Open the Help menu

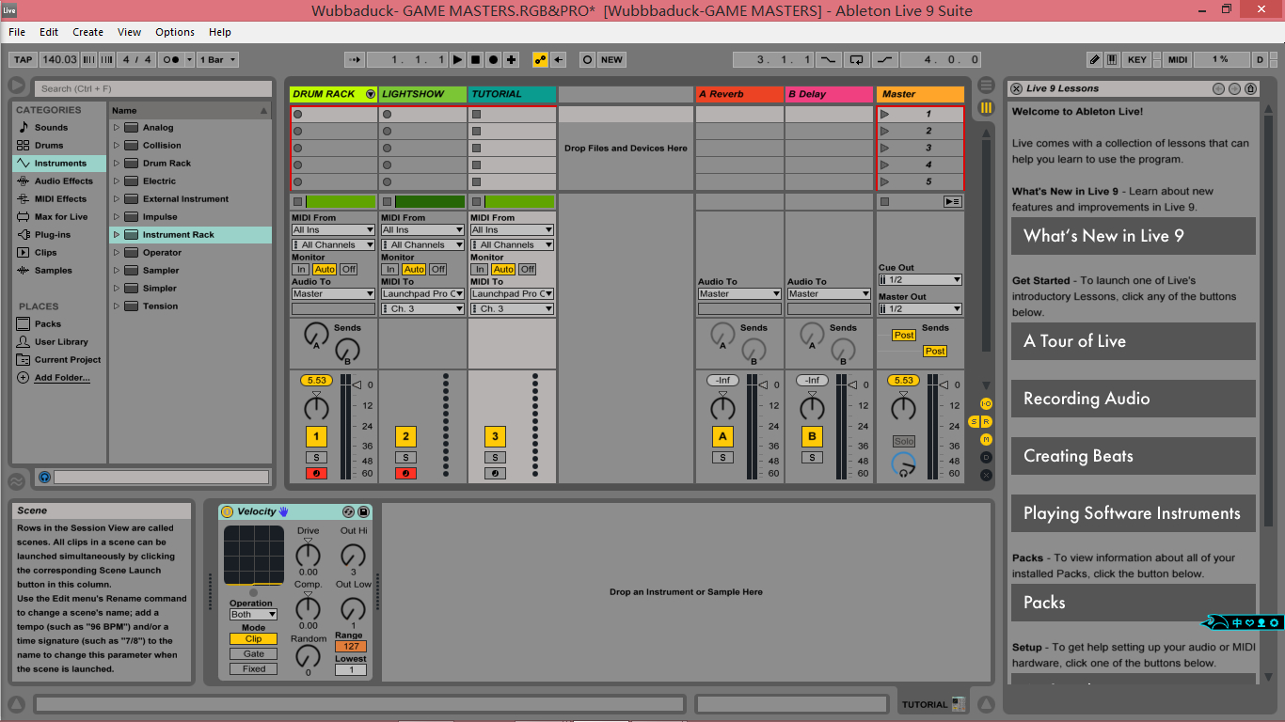click(x=220, y=32)
